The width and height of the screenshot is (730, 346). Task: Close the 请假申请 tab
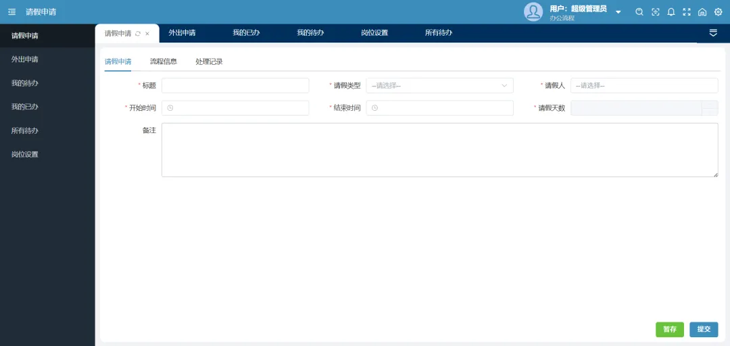(x=147, y=34)
